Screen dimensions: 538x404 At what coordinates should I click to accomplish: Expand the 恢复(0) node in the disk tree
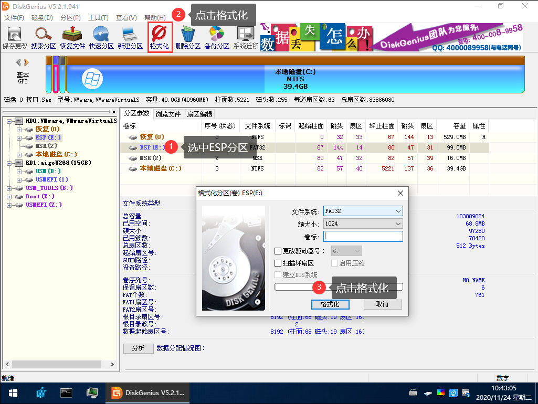[19, 130]
